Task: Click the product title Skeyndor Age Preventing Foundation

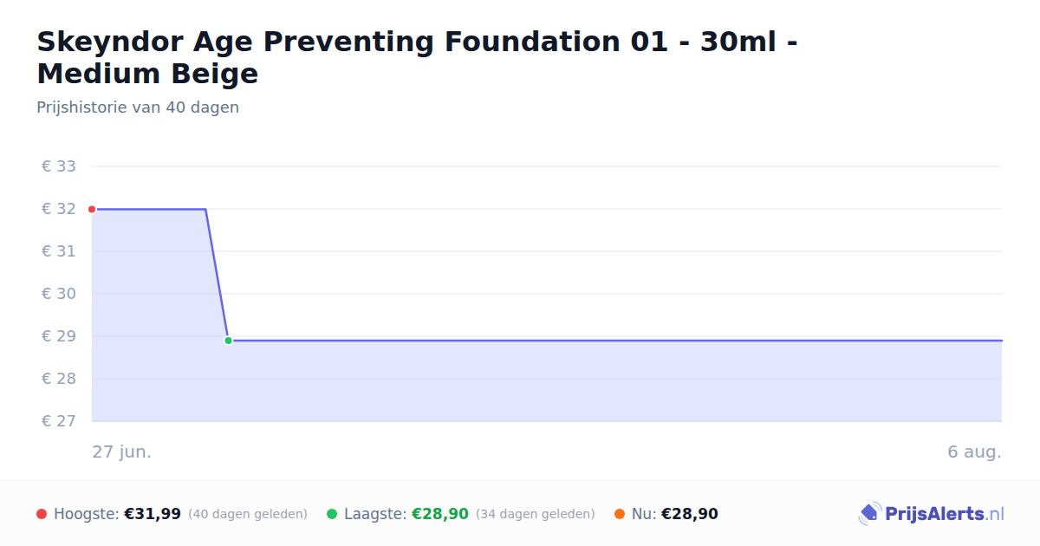Action: (417, 58)
